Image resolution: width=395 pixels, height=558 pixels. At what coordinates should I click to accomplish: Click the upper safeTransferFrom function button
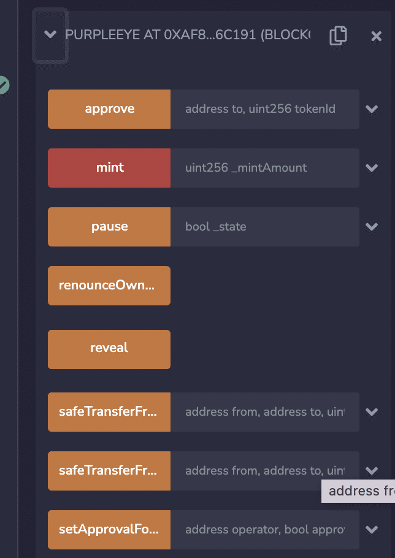coord(109,412)
